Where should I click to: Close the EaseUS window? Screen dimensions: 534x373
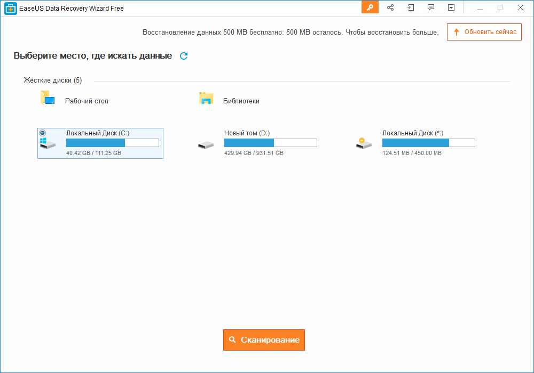pyautogui.click(x=520, y=7)
